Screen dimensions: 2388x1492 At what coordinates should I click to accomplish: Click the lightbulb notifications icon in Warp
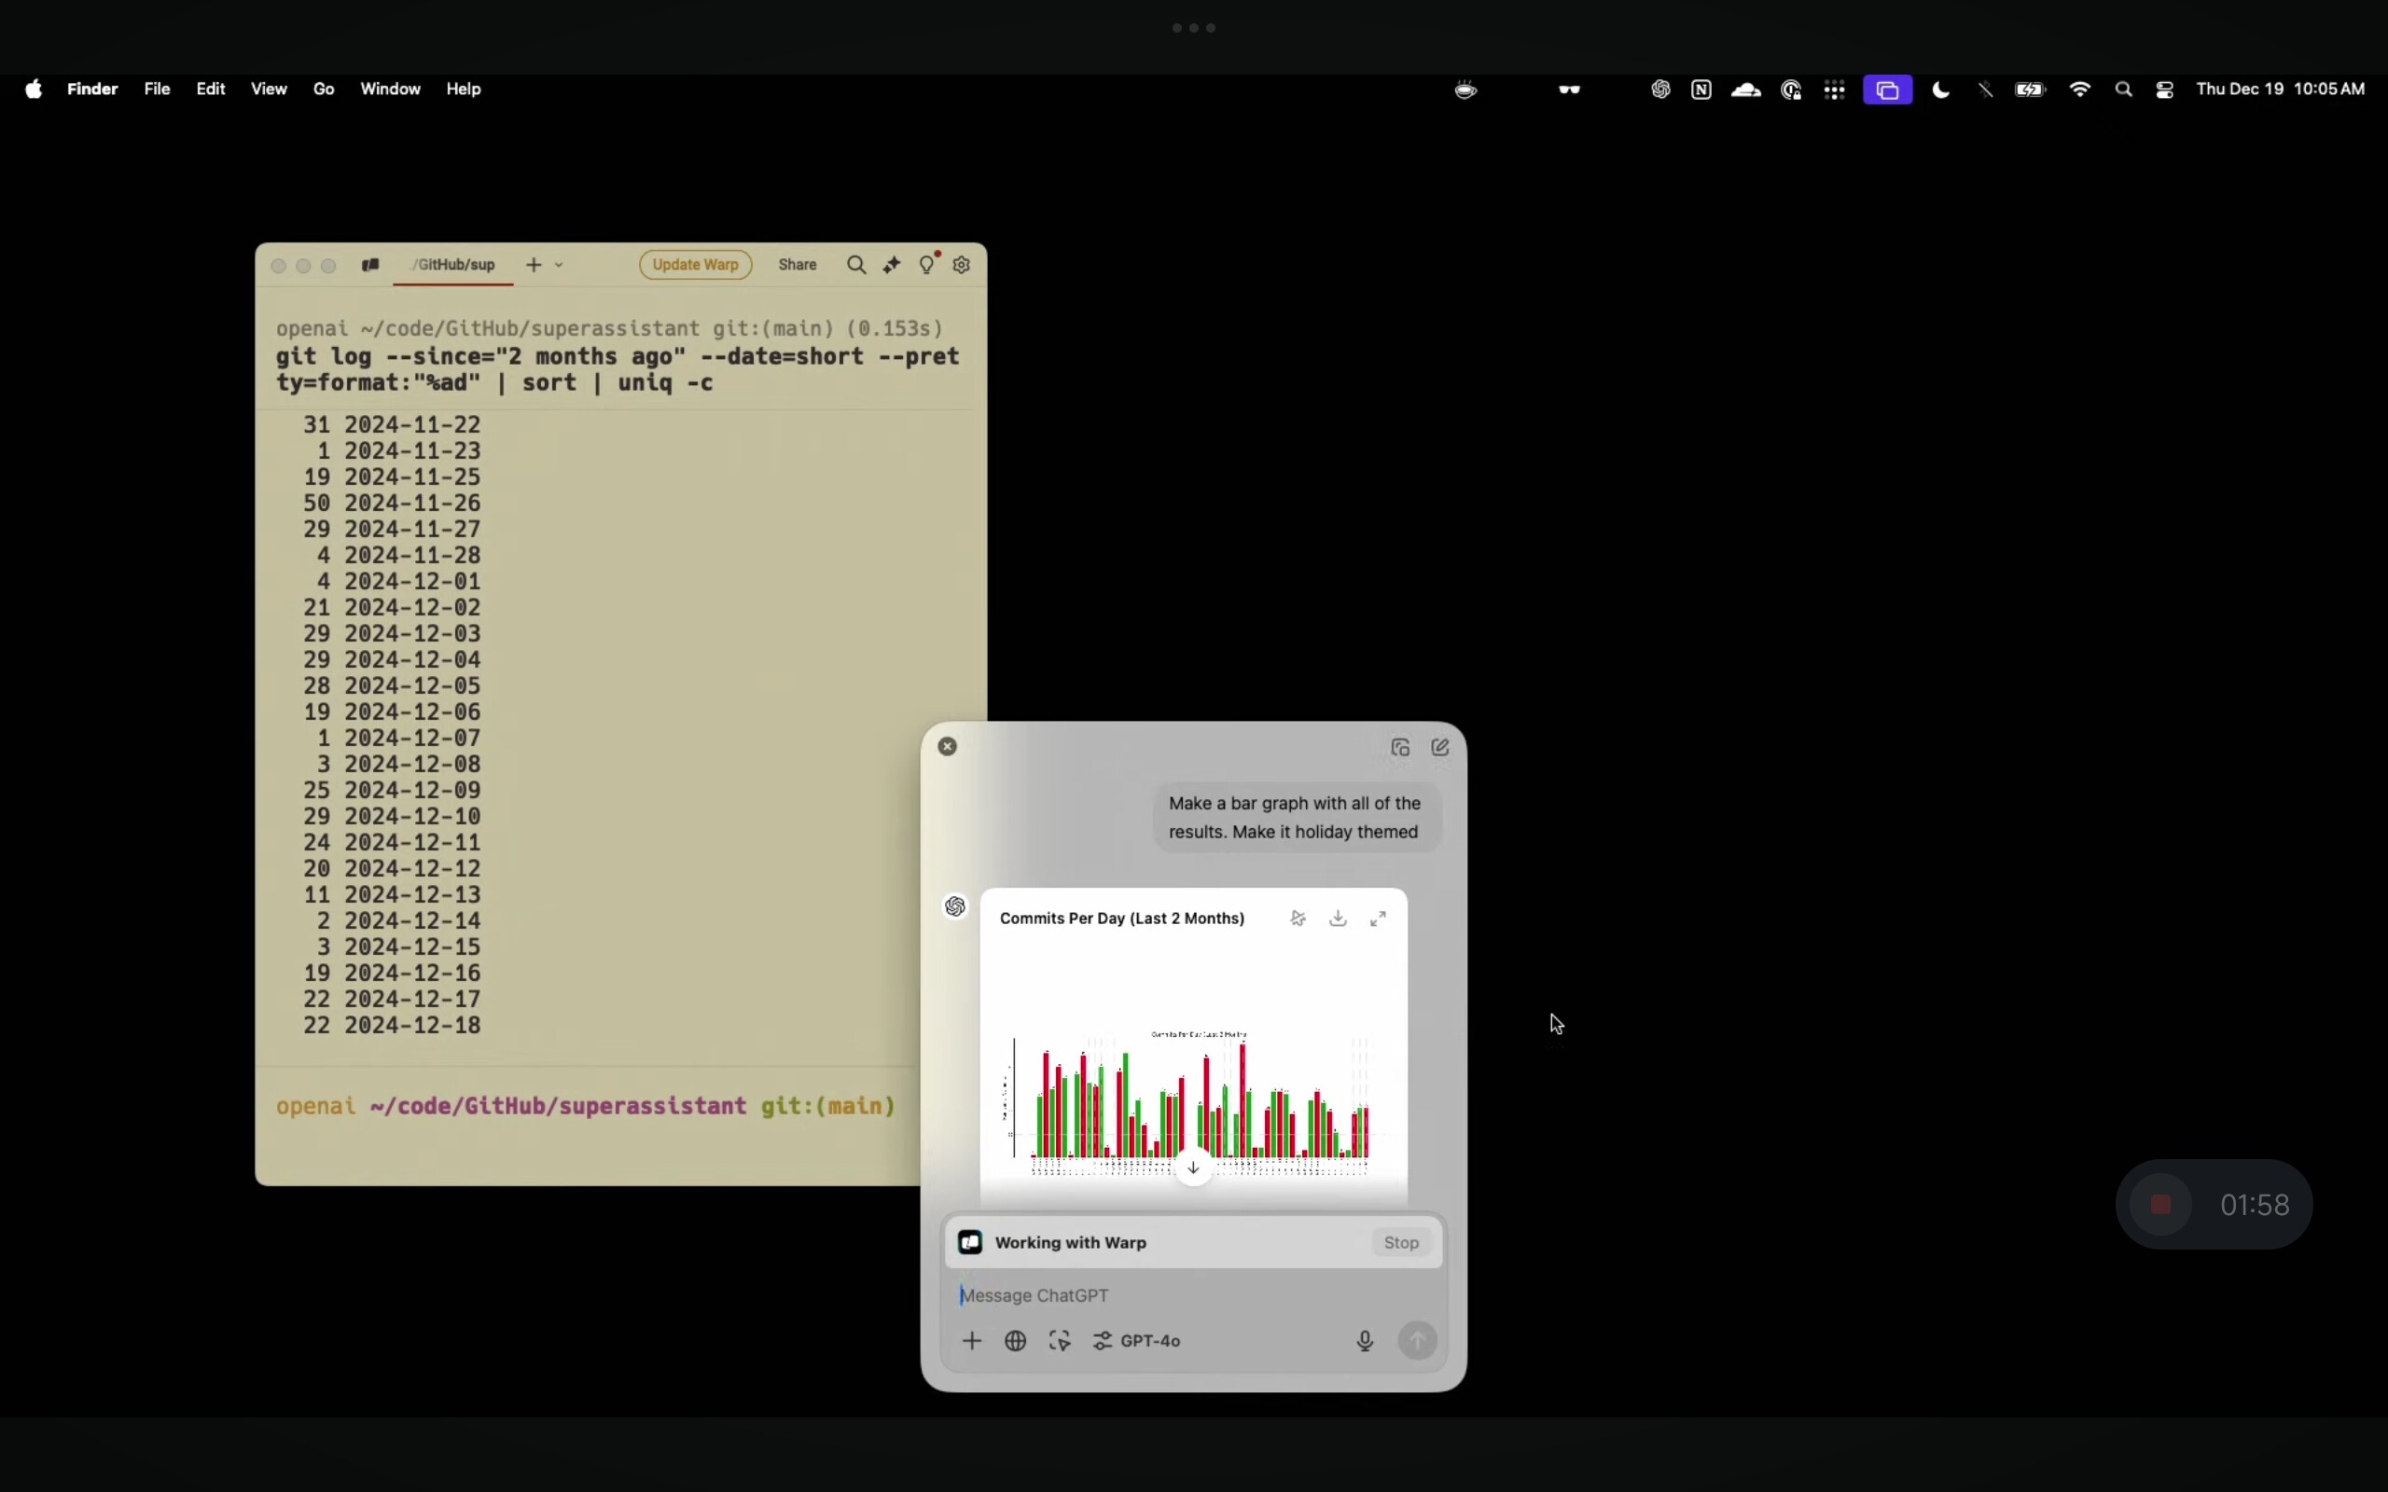[927, 264]
